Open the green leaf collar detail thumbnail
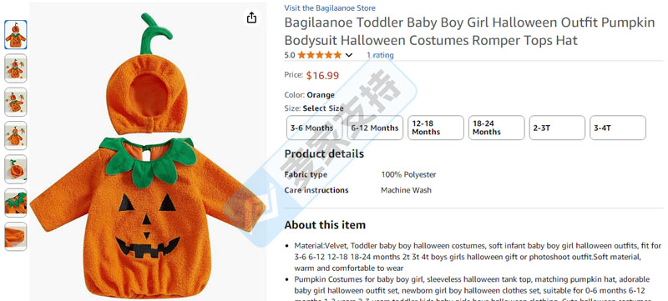668x301 pixels. tap(16, 203)
